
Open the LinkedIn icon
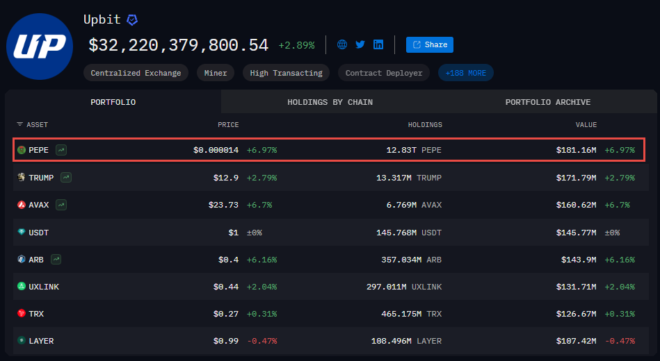[x=378, y=44]
